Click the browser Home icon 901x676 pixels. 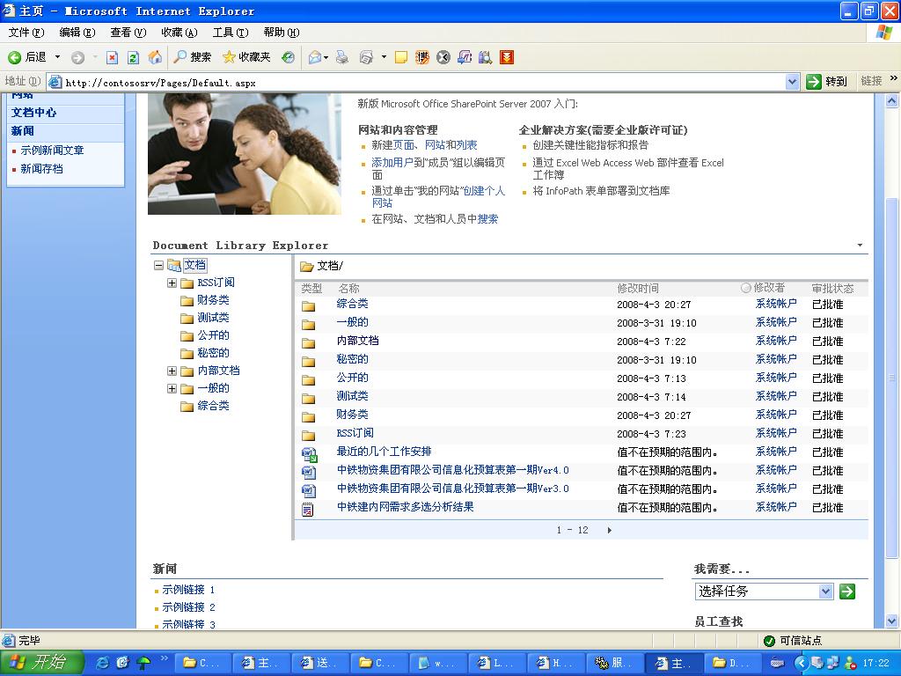click(155, 57)
